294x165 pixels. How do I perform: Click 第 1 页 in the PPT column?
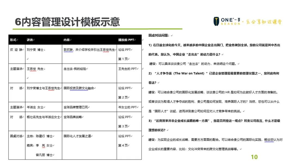pos(124,59)
